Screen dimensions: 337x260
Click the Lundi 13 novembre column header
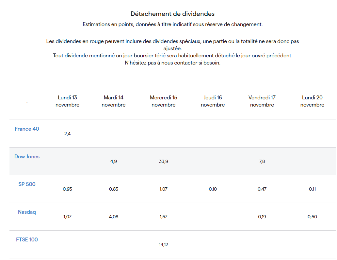[x=68, y=101]
